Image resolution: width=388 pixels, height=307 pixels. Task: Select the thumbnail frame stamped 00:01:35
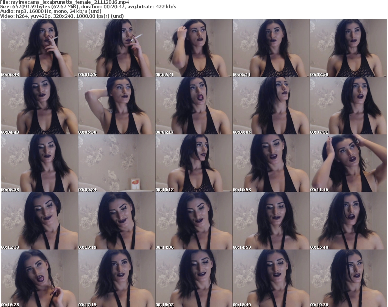[x=117, y=48]
